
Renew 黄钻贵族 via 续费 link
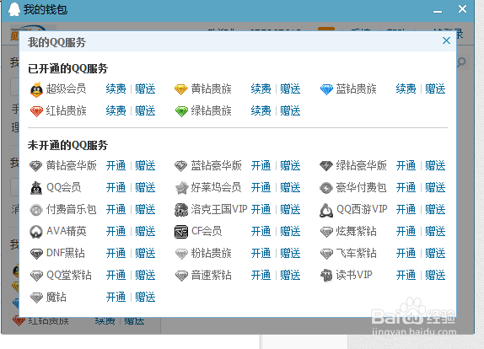coord(261,89)
